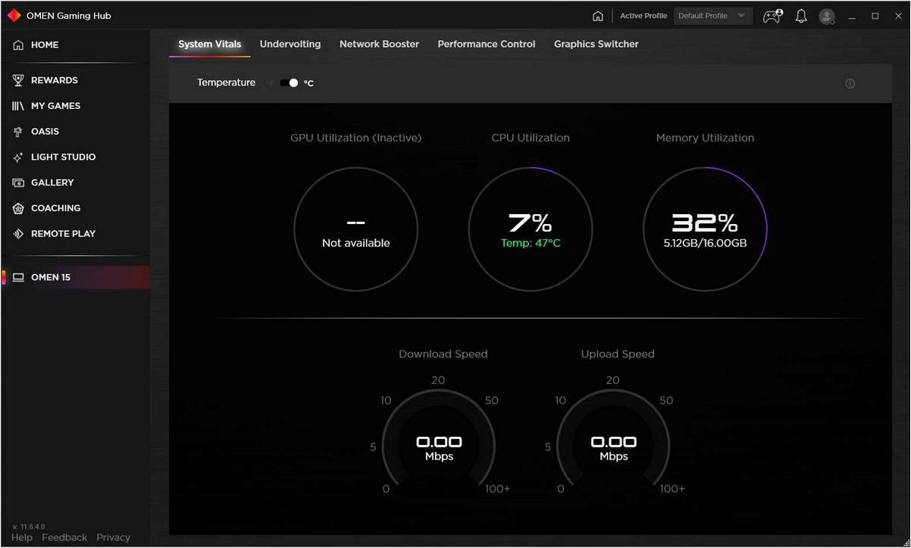Open the notifications bell icon
The height and width of the screenshot is (548, 911).
801,16
